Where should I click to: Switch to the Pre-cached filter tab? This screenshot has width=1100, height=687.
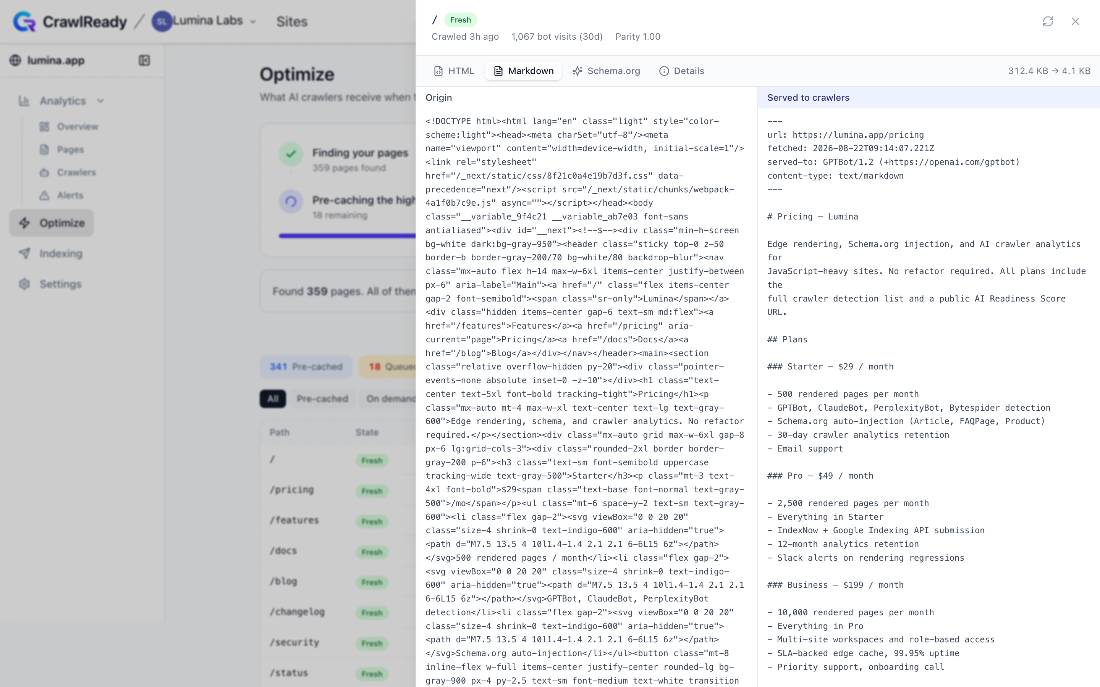(322, 399)
